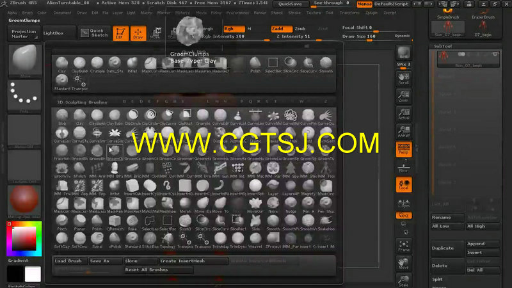Select the highlighted GroomClumps brush
This screenshot has width=512, height=288.
(115, 152)
